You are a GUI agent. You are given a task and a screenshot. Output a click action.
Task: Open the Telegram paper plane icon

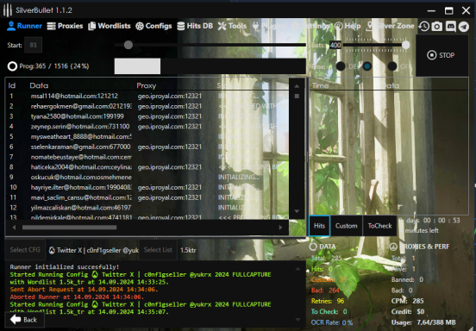click(464, 27)
